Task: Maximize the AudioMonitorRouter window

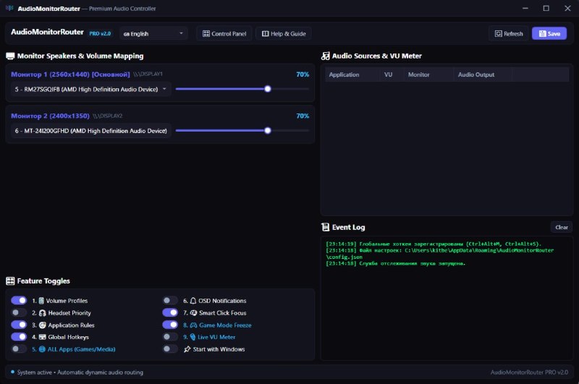Action: point(546,8)
